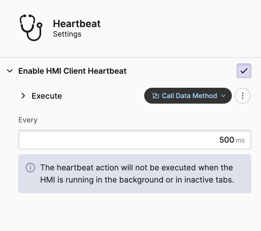This screenshot has height=231, width=261.
Task: Open the three-dot more options menu
Action: pos(242,96)
